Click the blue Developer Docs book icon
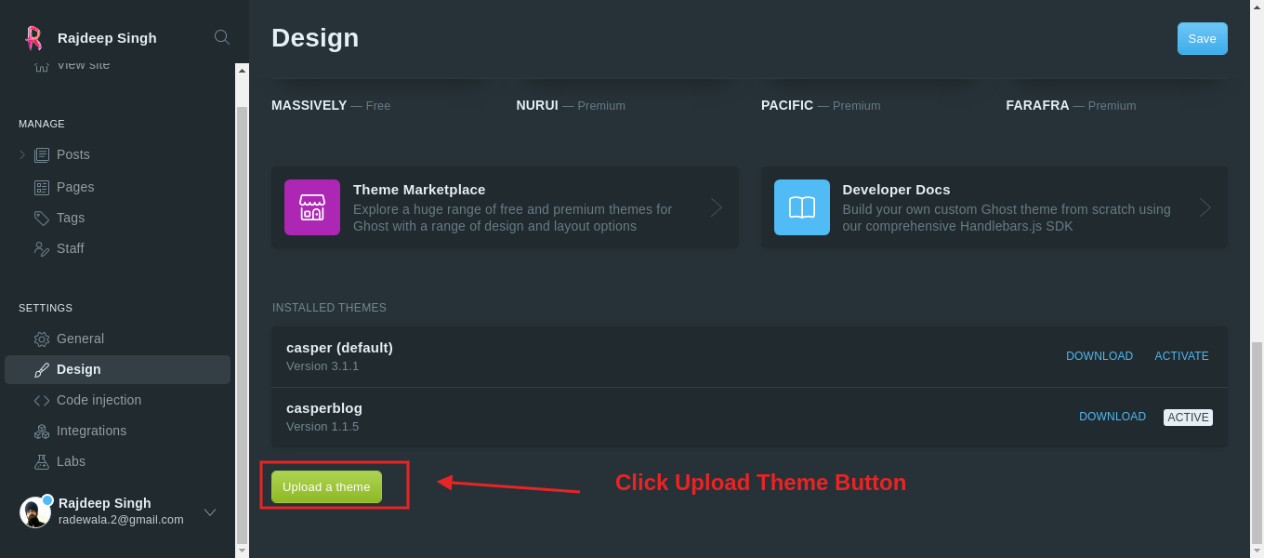This screenshot has height=558, width=1264. pos(801,207)
